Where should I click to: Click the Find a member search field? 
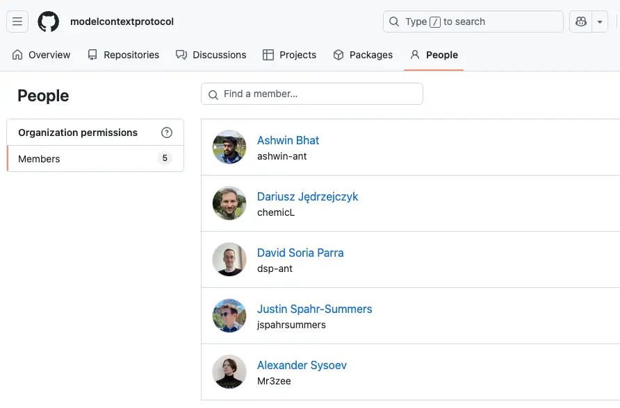coord(312,94)
